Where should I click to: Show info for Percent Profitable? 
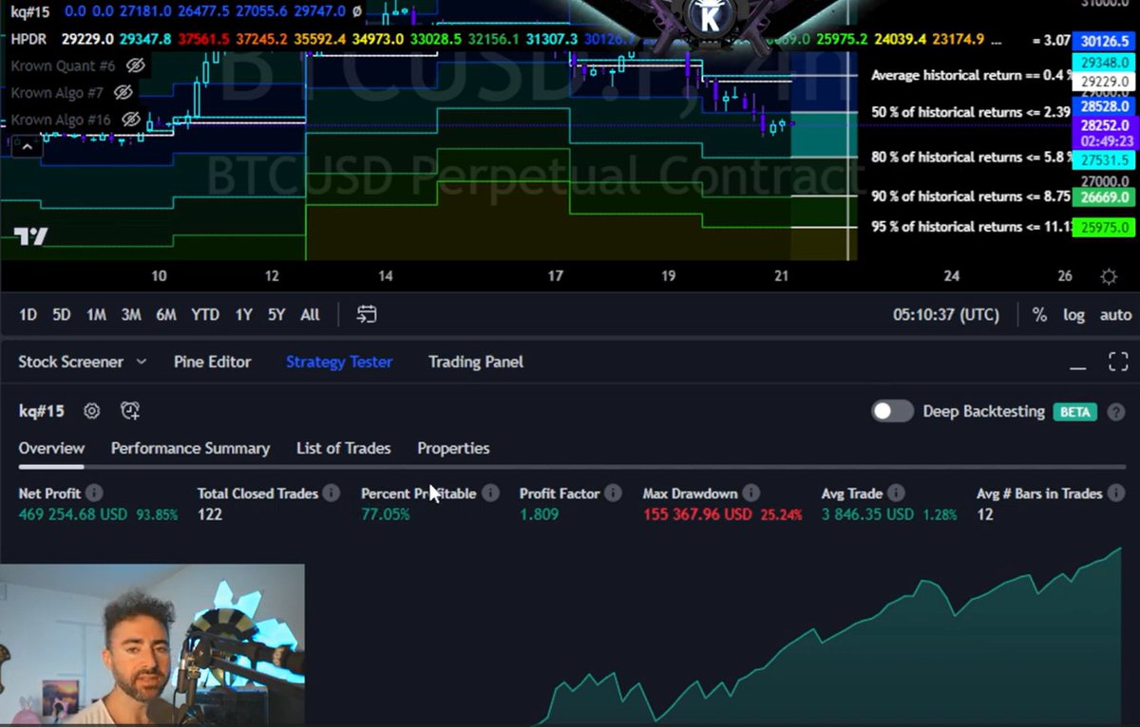(x=490, y=494)
